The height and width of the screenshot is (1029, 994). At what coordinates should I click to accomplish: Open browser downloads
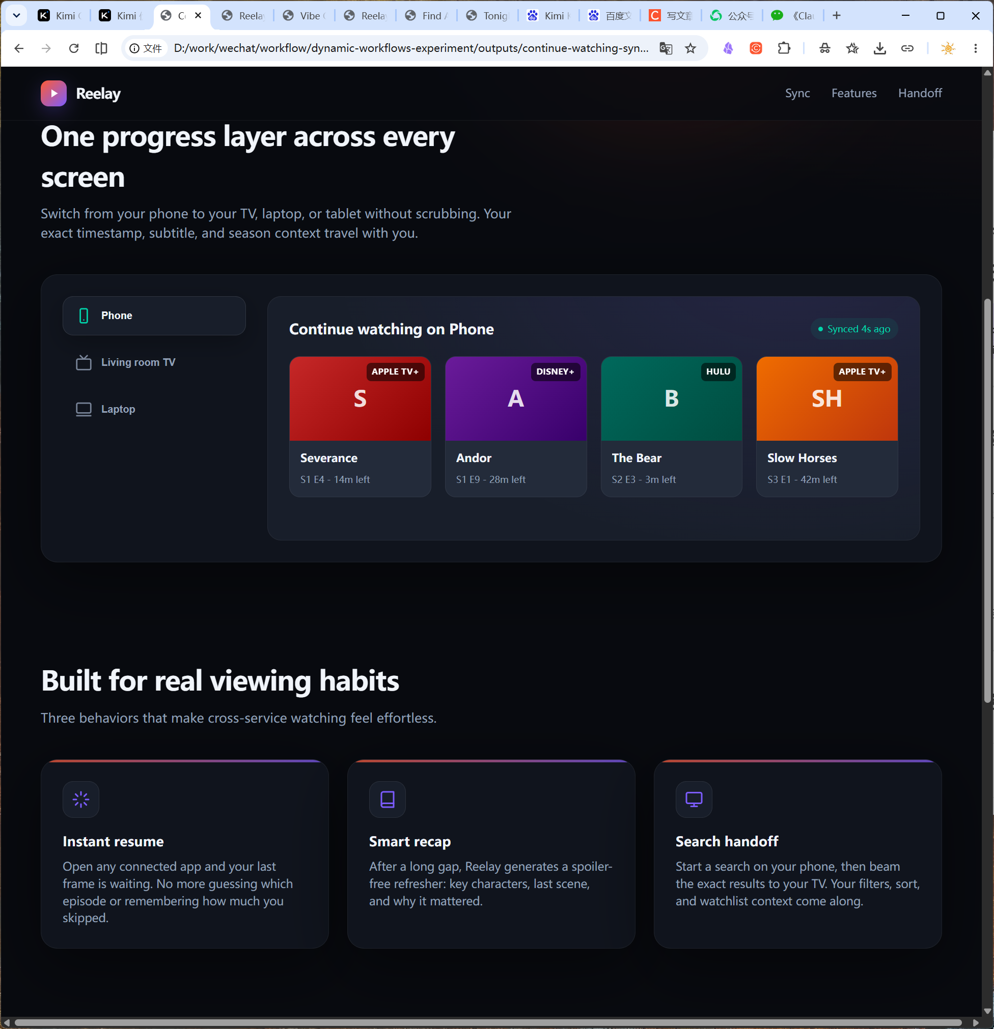(x=880, y=48)
